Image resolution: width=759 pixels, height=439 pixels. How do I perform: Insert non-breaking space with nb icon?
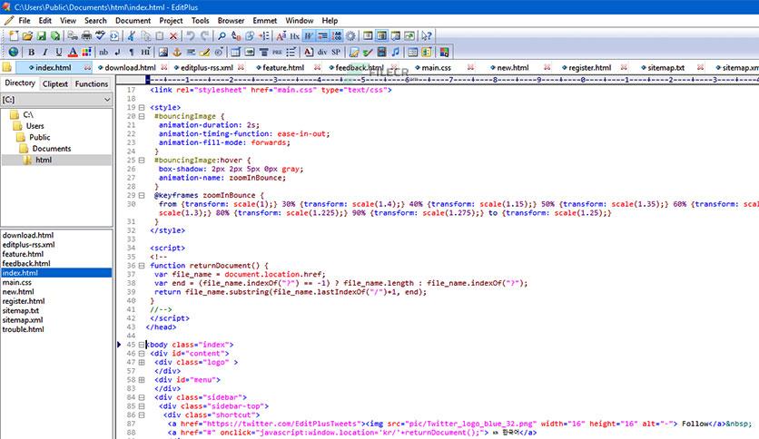(103, 52)
